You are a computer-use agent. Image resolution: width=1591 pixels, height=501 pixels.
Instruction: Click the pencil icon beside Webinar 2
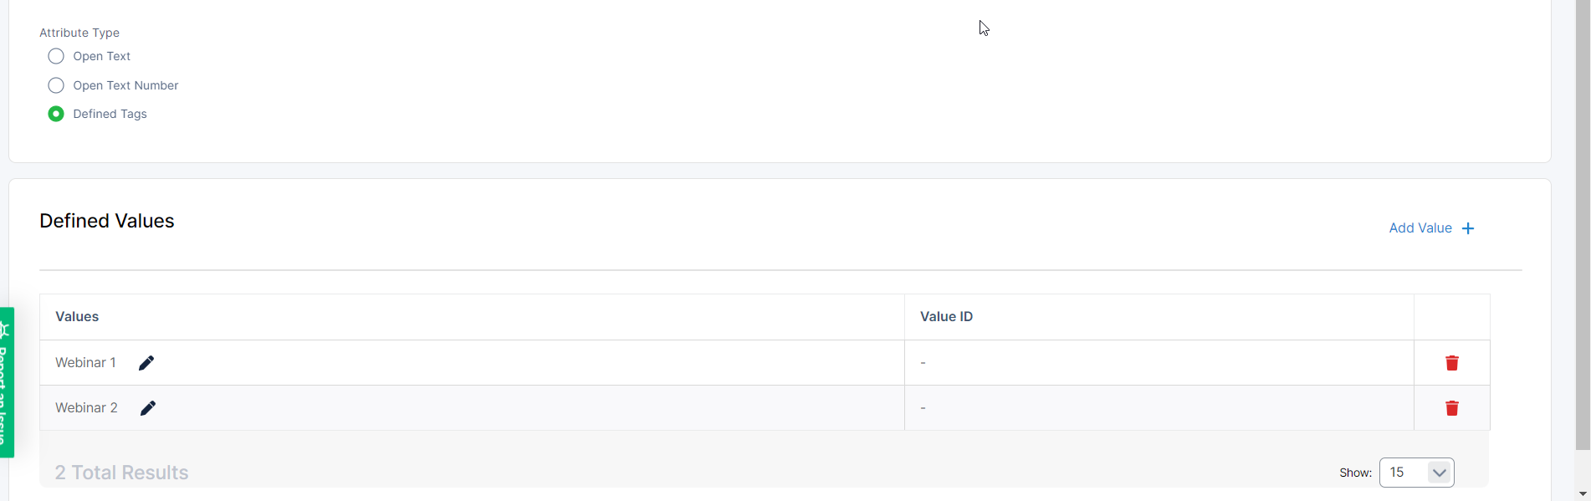click(148, 408)
